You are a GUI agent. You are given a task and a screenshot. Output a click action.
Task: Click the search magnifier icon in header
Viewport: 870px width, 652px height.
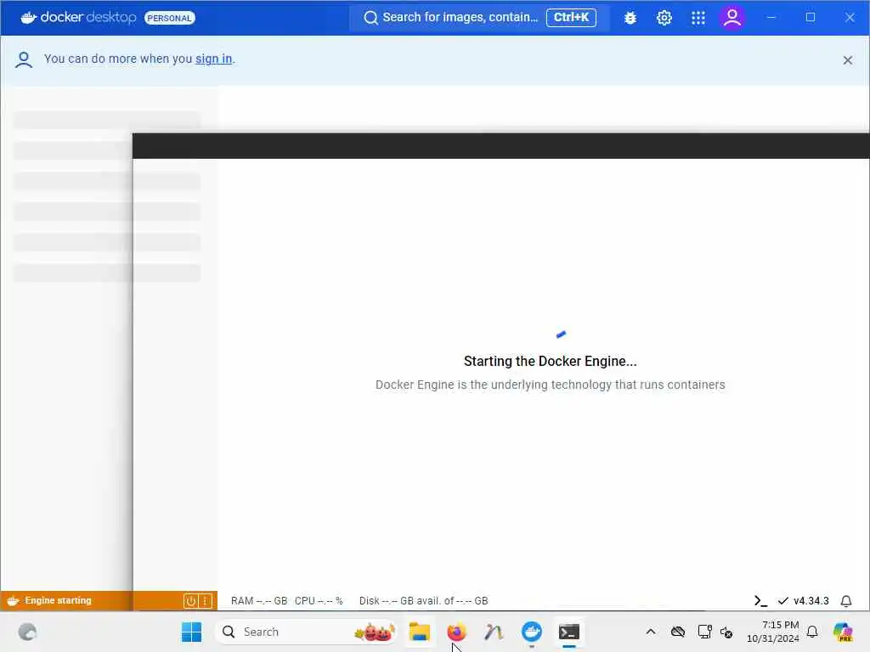(x=370, y=18)
